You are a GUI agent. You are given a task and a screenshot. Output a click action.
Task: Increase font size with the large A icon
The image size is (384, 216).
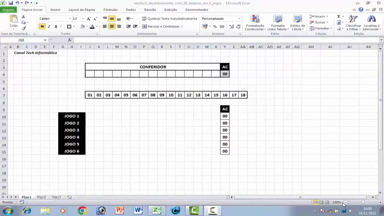[x=88, y=19]
